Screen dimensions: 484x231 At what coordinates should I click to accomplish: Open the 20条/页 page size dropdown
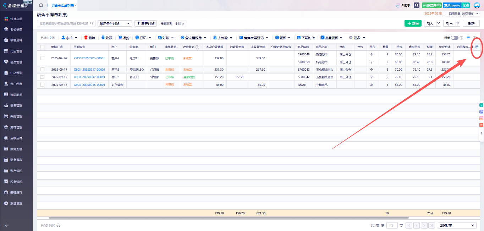457,225
